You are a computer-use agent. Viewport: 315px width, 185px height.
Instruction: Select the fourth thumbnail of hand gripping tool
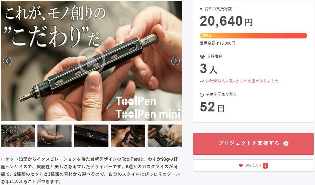click(128, 136)
